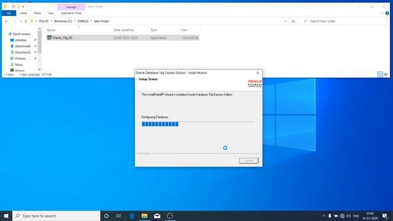Open File Explorer help icon
This screenshot has width=393, height=221.
(387, 13)
